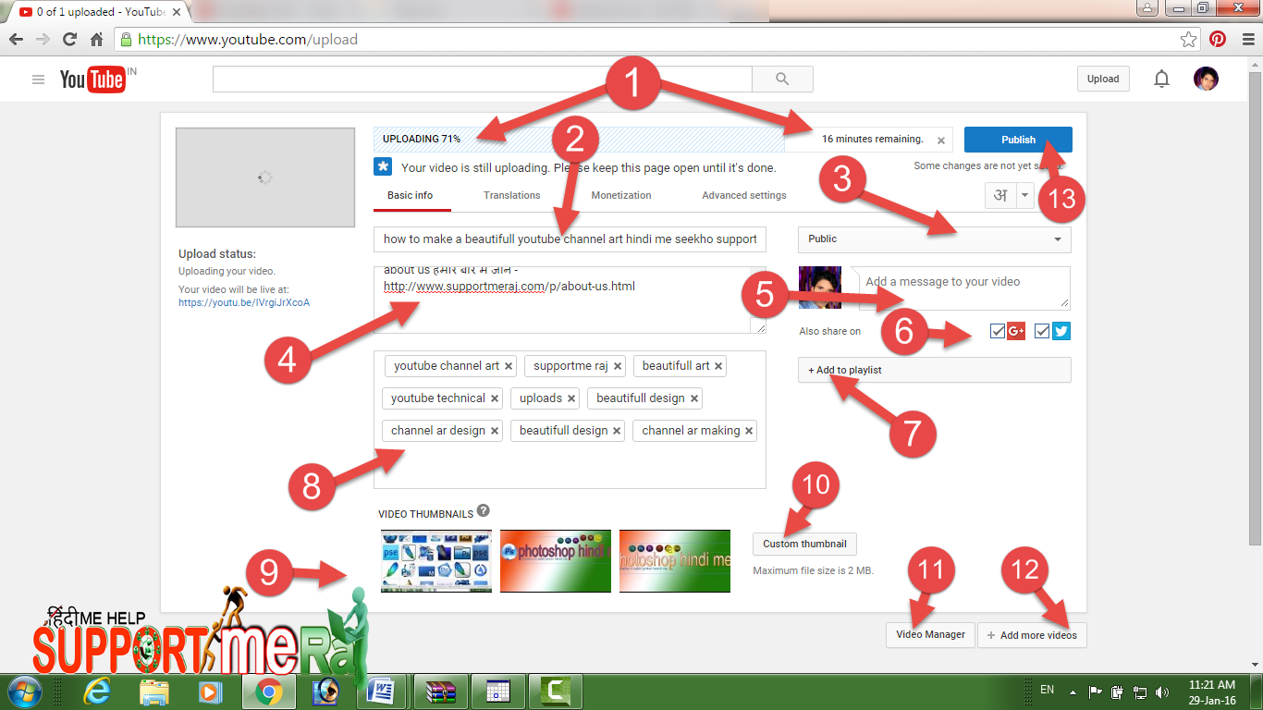Screen dimensions: 1263x710
Task: Open the taskbar clock showing 11:21 AM
Action: click(x=1212, y=692)
